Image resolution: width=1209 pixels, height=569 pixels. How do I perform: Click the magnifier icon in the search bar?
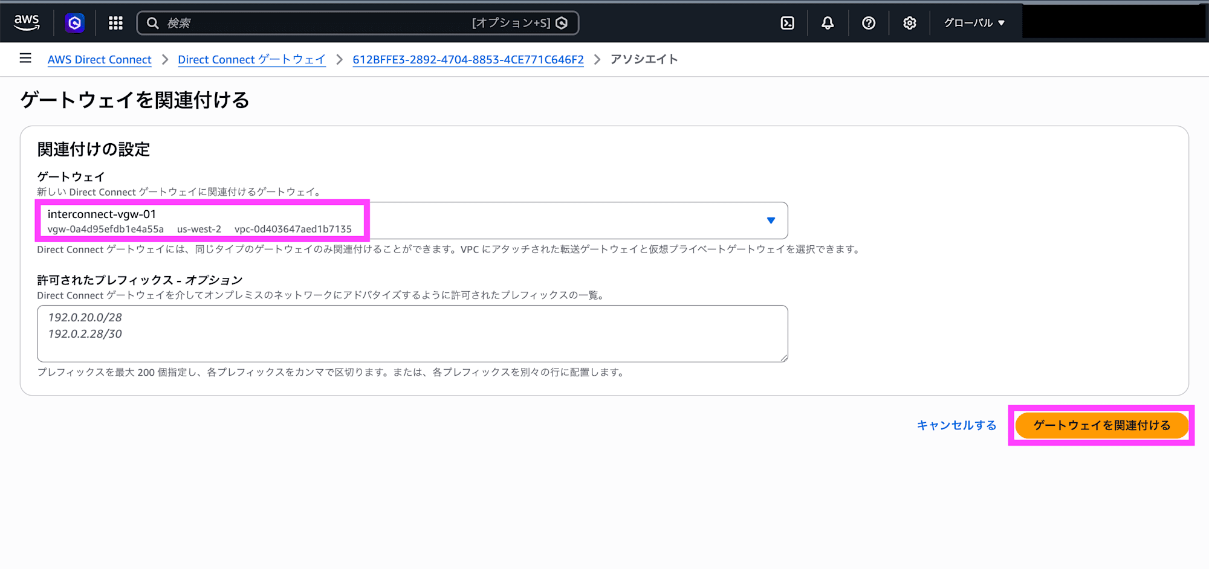152,22
